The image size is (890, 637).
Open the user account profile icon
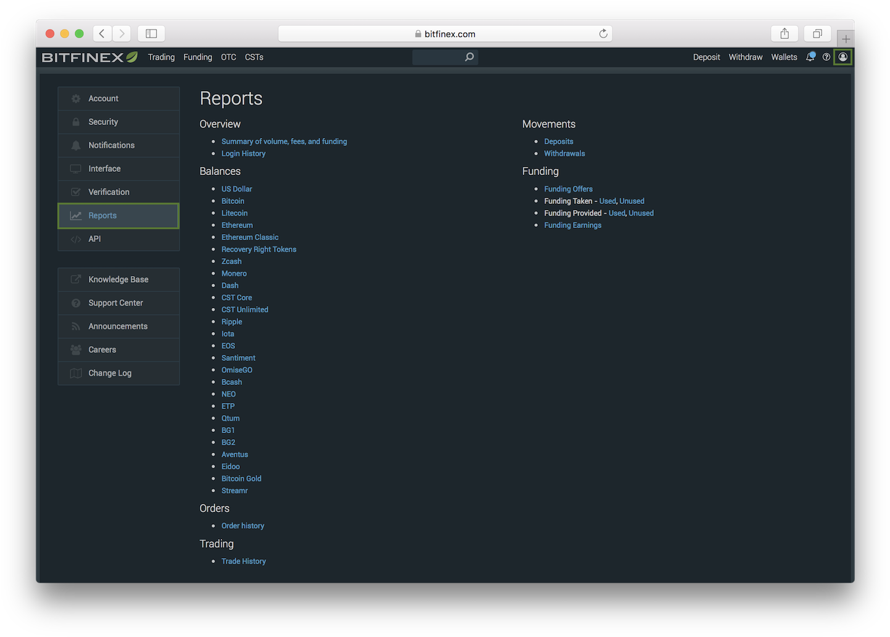pos(843,57)
